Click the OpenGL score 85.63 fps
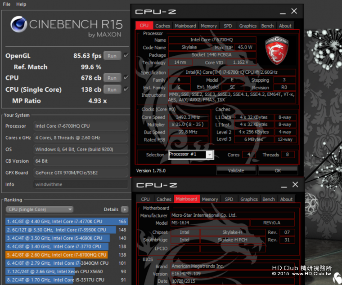The height and width of the screenshot is (285, 342). 87,56
